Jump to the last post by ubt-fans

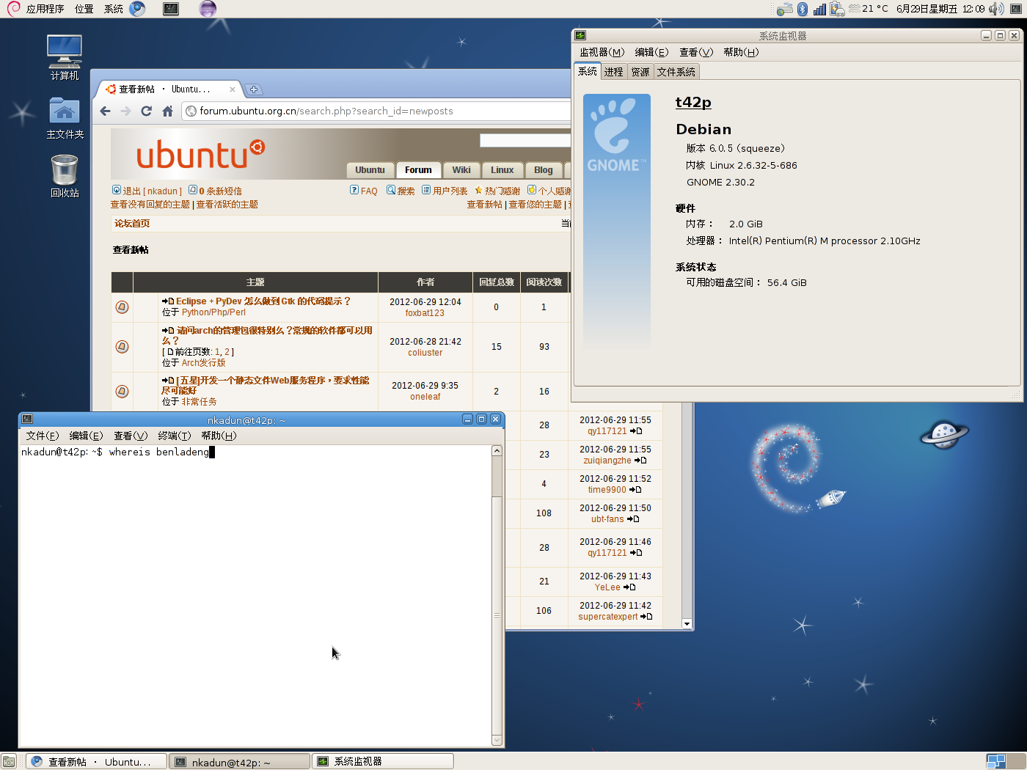pyautogui.click(x=633, y=519)
